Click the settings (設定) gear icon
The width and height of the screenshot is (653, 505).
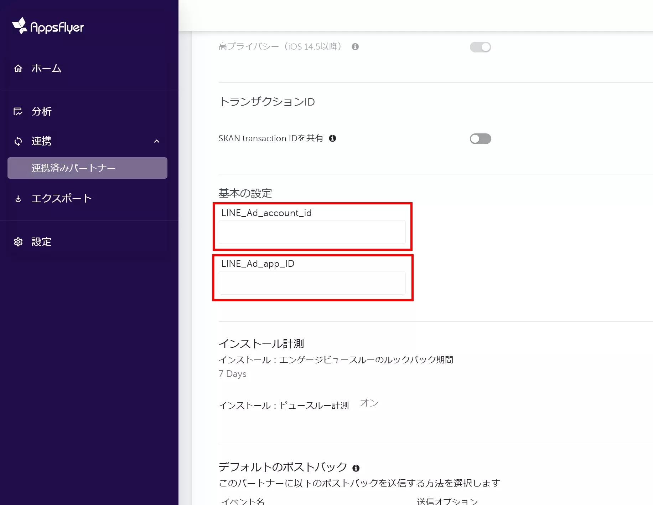point(18,242)
